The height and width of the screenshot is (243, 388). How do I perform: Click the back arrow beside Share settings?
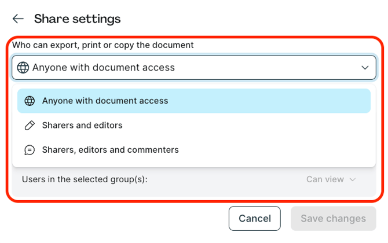pyautogui.click(x=18, y=19)
